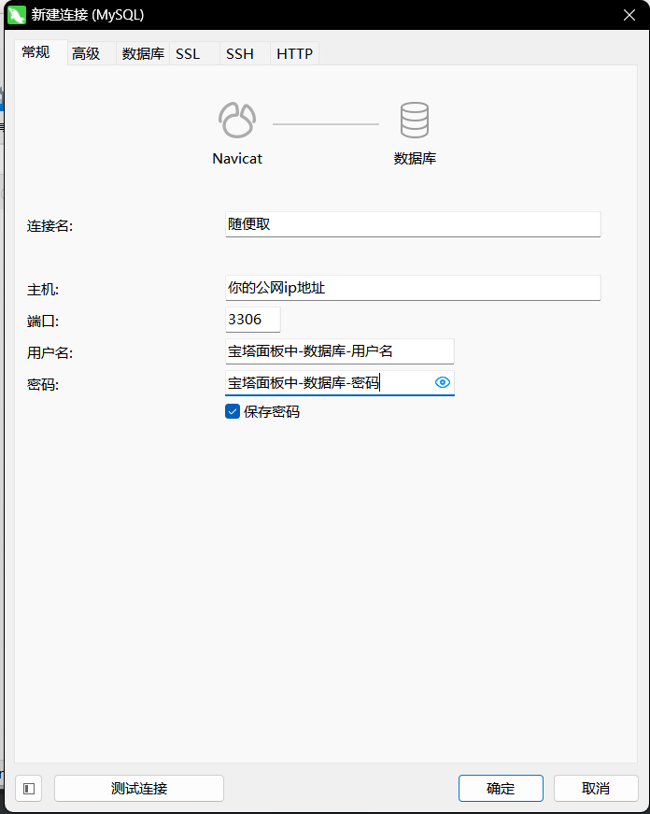Click the Navicat caption under the logo
The width and height of the screenshot is (650, 814).
point(237,158)
